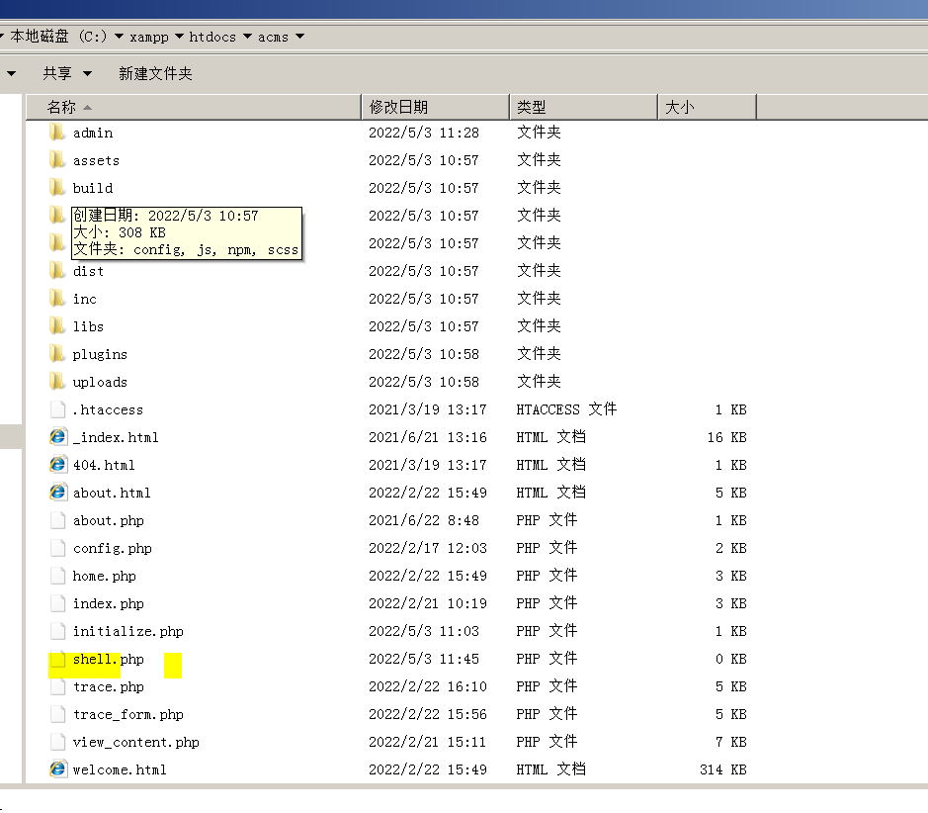Image resolution: width=928 pixels, height=813 pixels.
Task: Select the view_content.php file name
Action: pyautogui.click(x=136, y=742)
